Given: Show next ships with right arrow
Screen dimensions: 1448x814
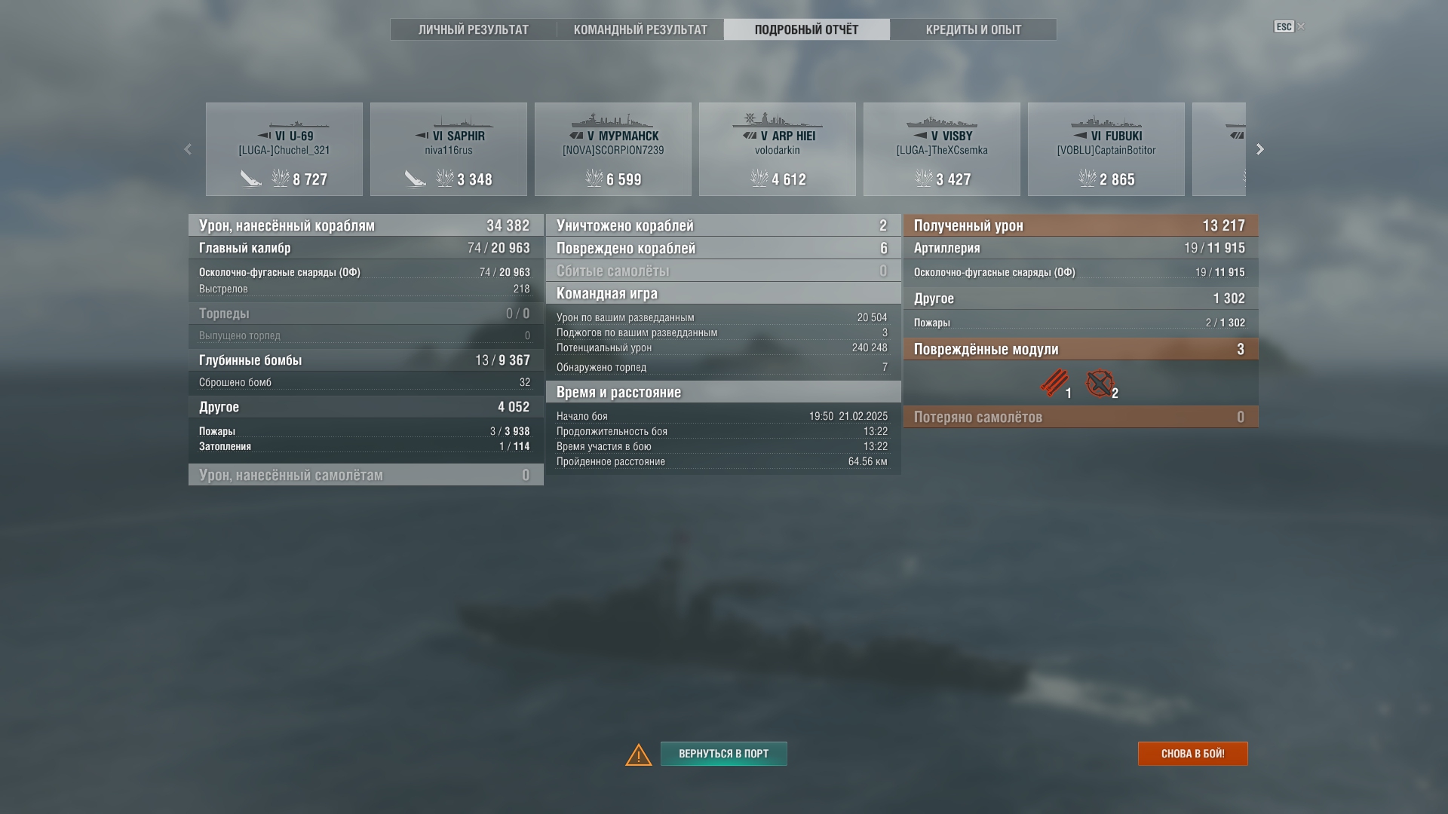Looking at the screenshot, I should 1259,149.
